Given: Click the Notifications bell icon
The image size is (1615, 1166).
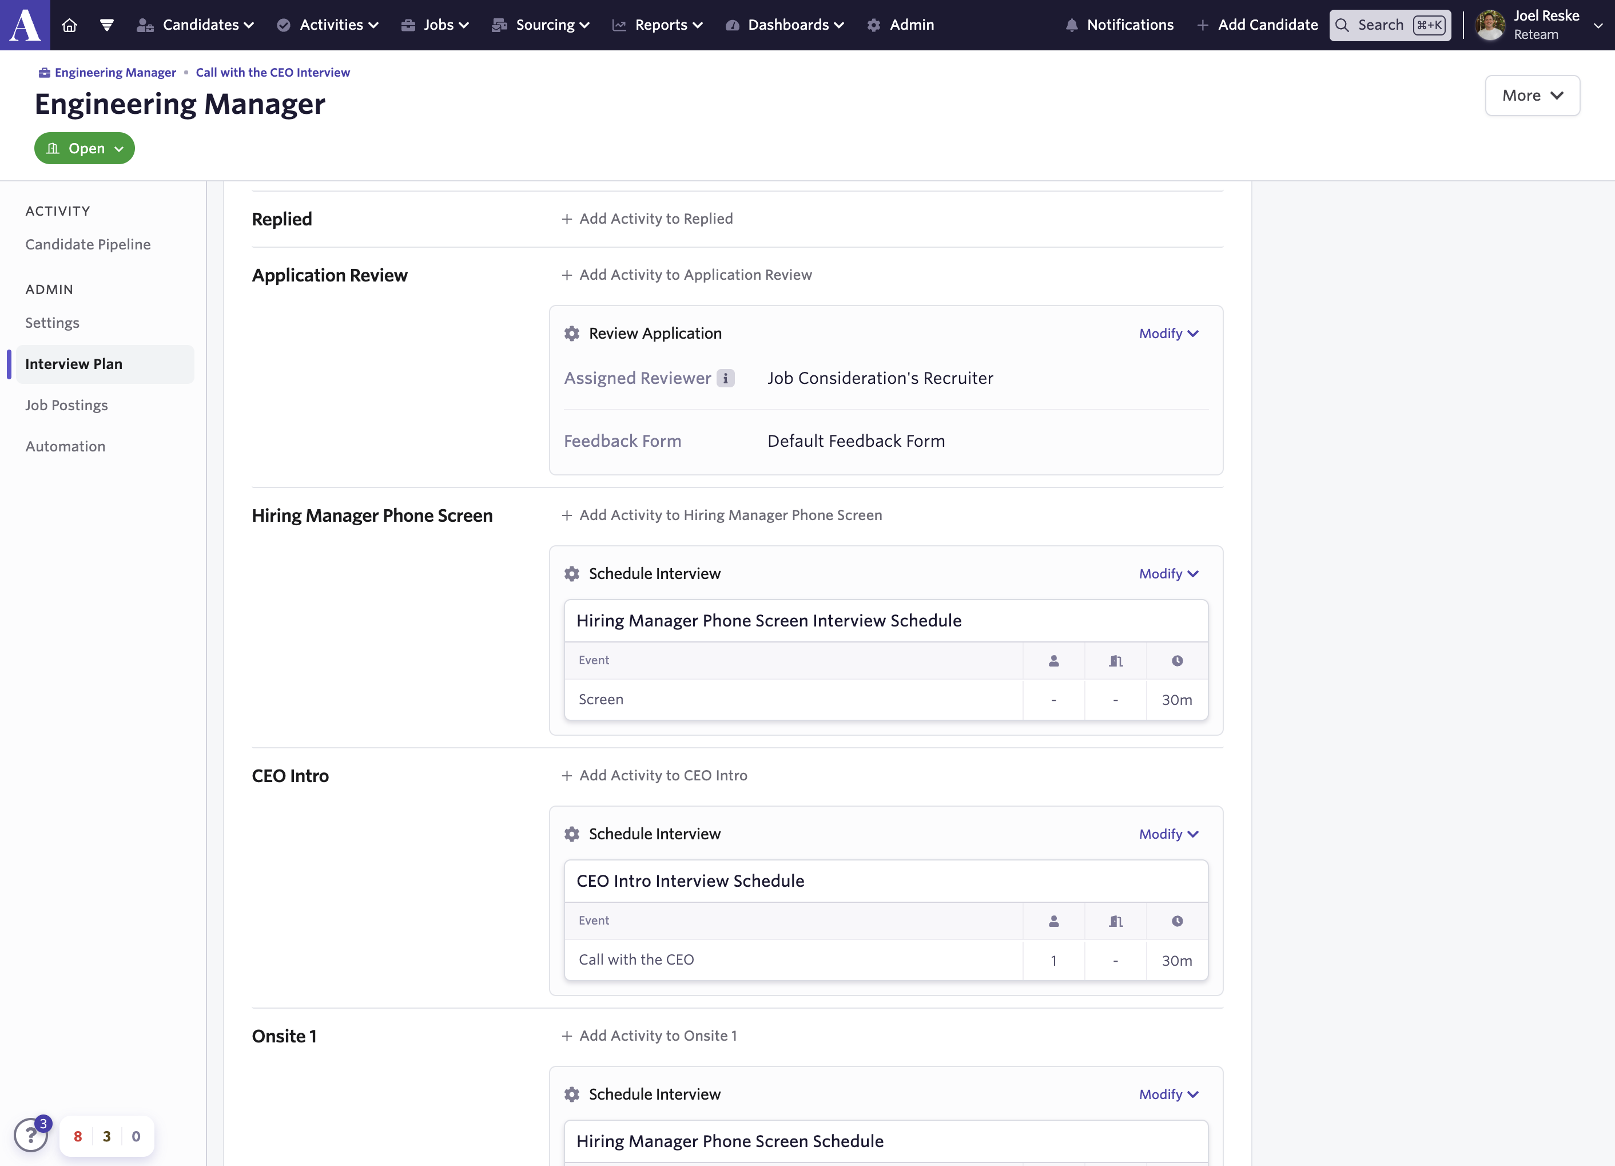Looking at the screenshot, I should pos(1071,25).
